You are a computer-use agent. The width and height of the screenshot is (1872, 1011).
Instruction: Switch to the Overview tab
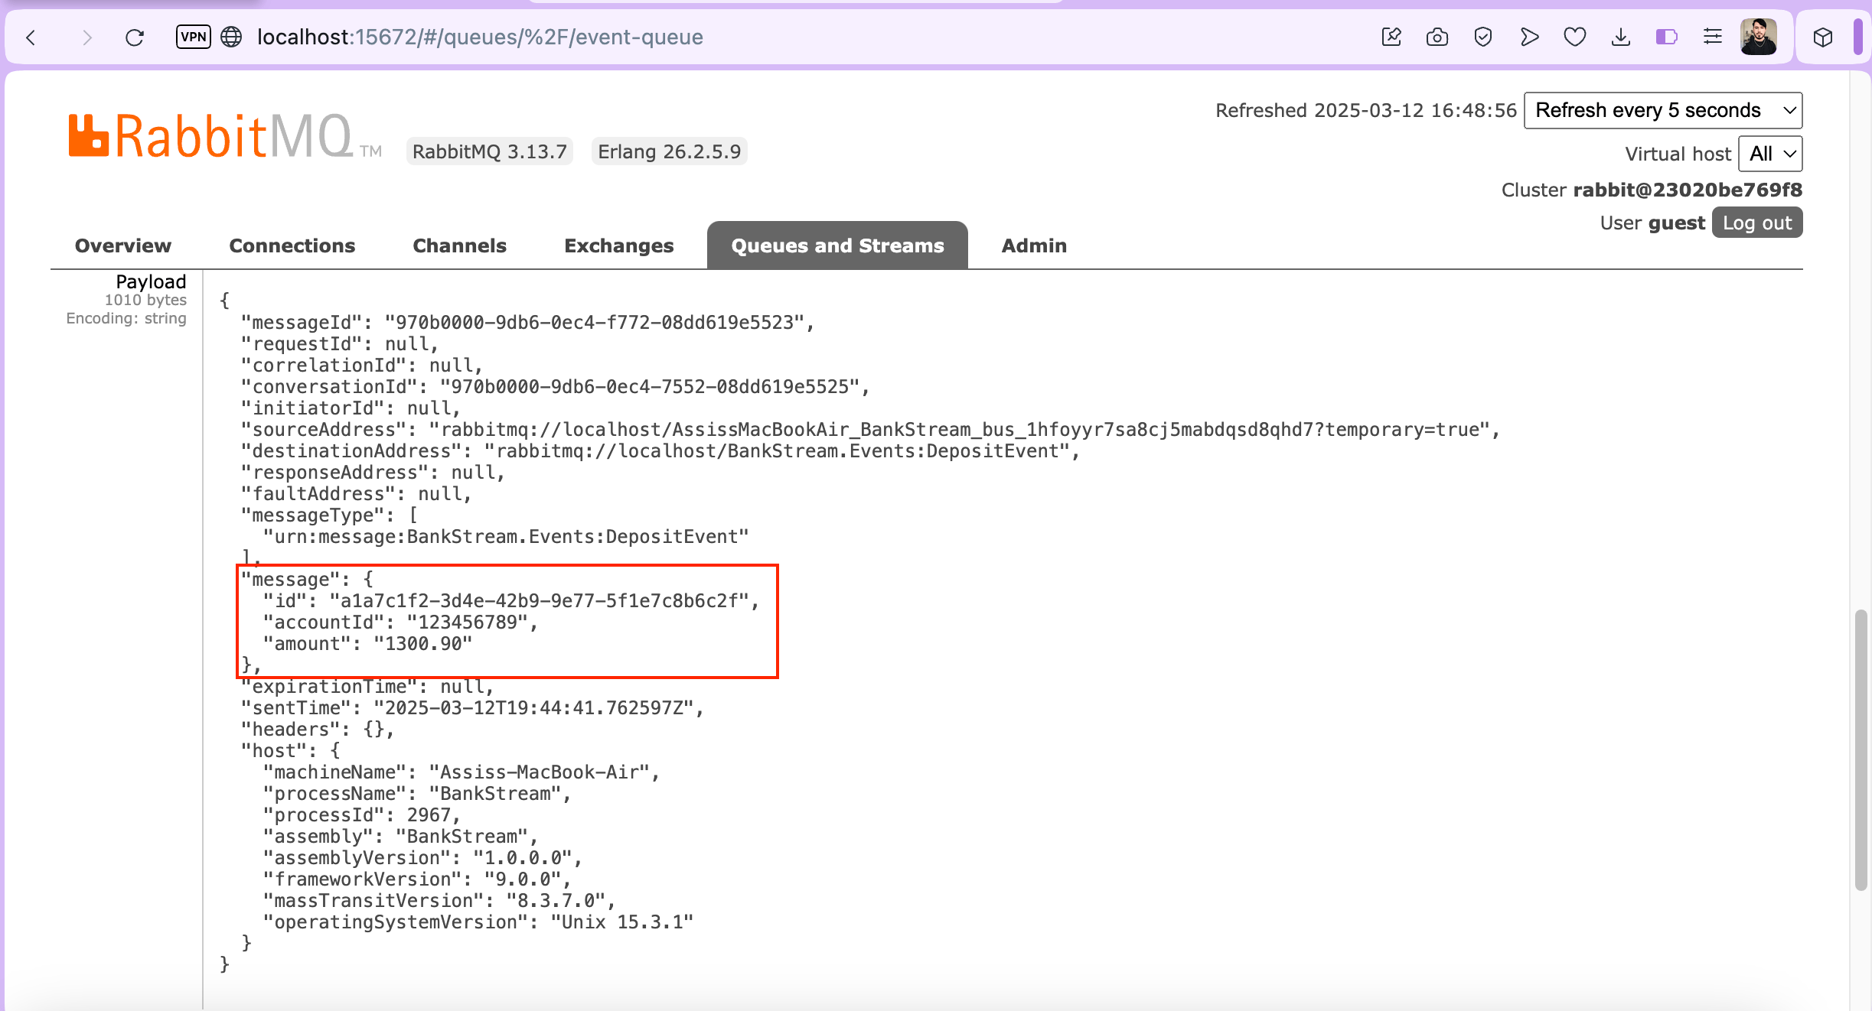tap(122, 245)
